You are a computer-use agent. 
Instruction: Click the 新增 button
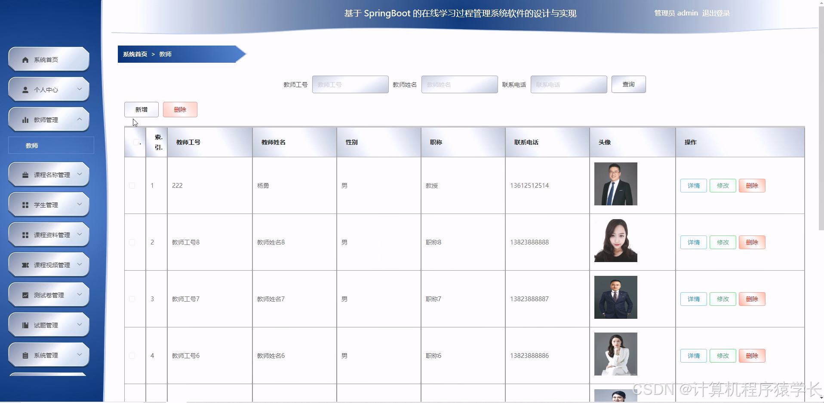click(141, 110)
